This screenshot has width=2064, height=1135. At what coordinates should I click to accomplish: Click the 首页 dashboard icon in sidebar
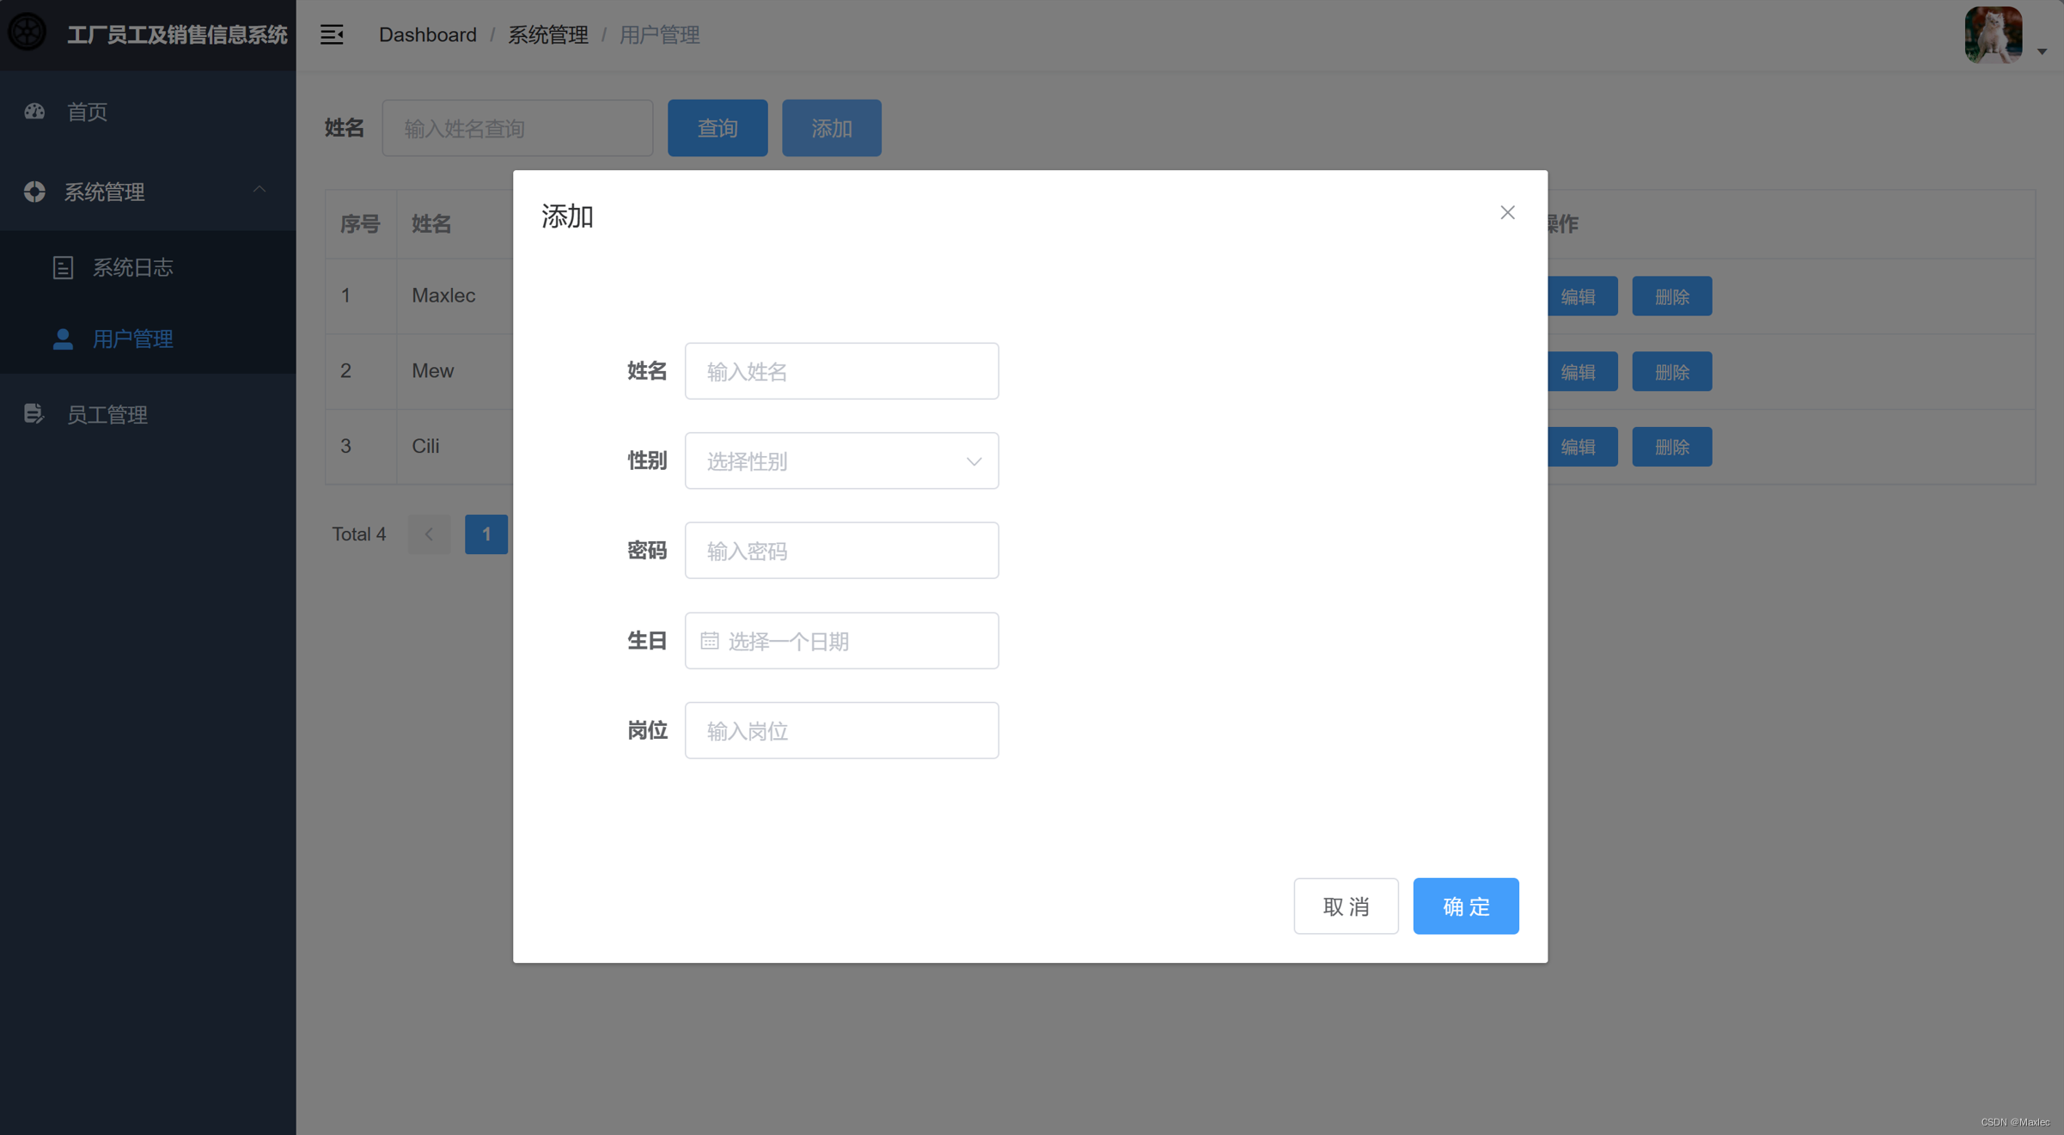point(34,112)
